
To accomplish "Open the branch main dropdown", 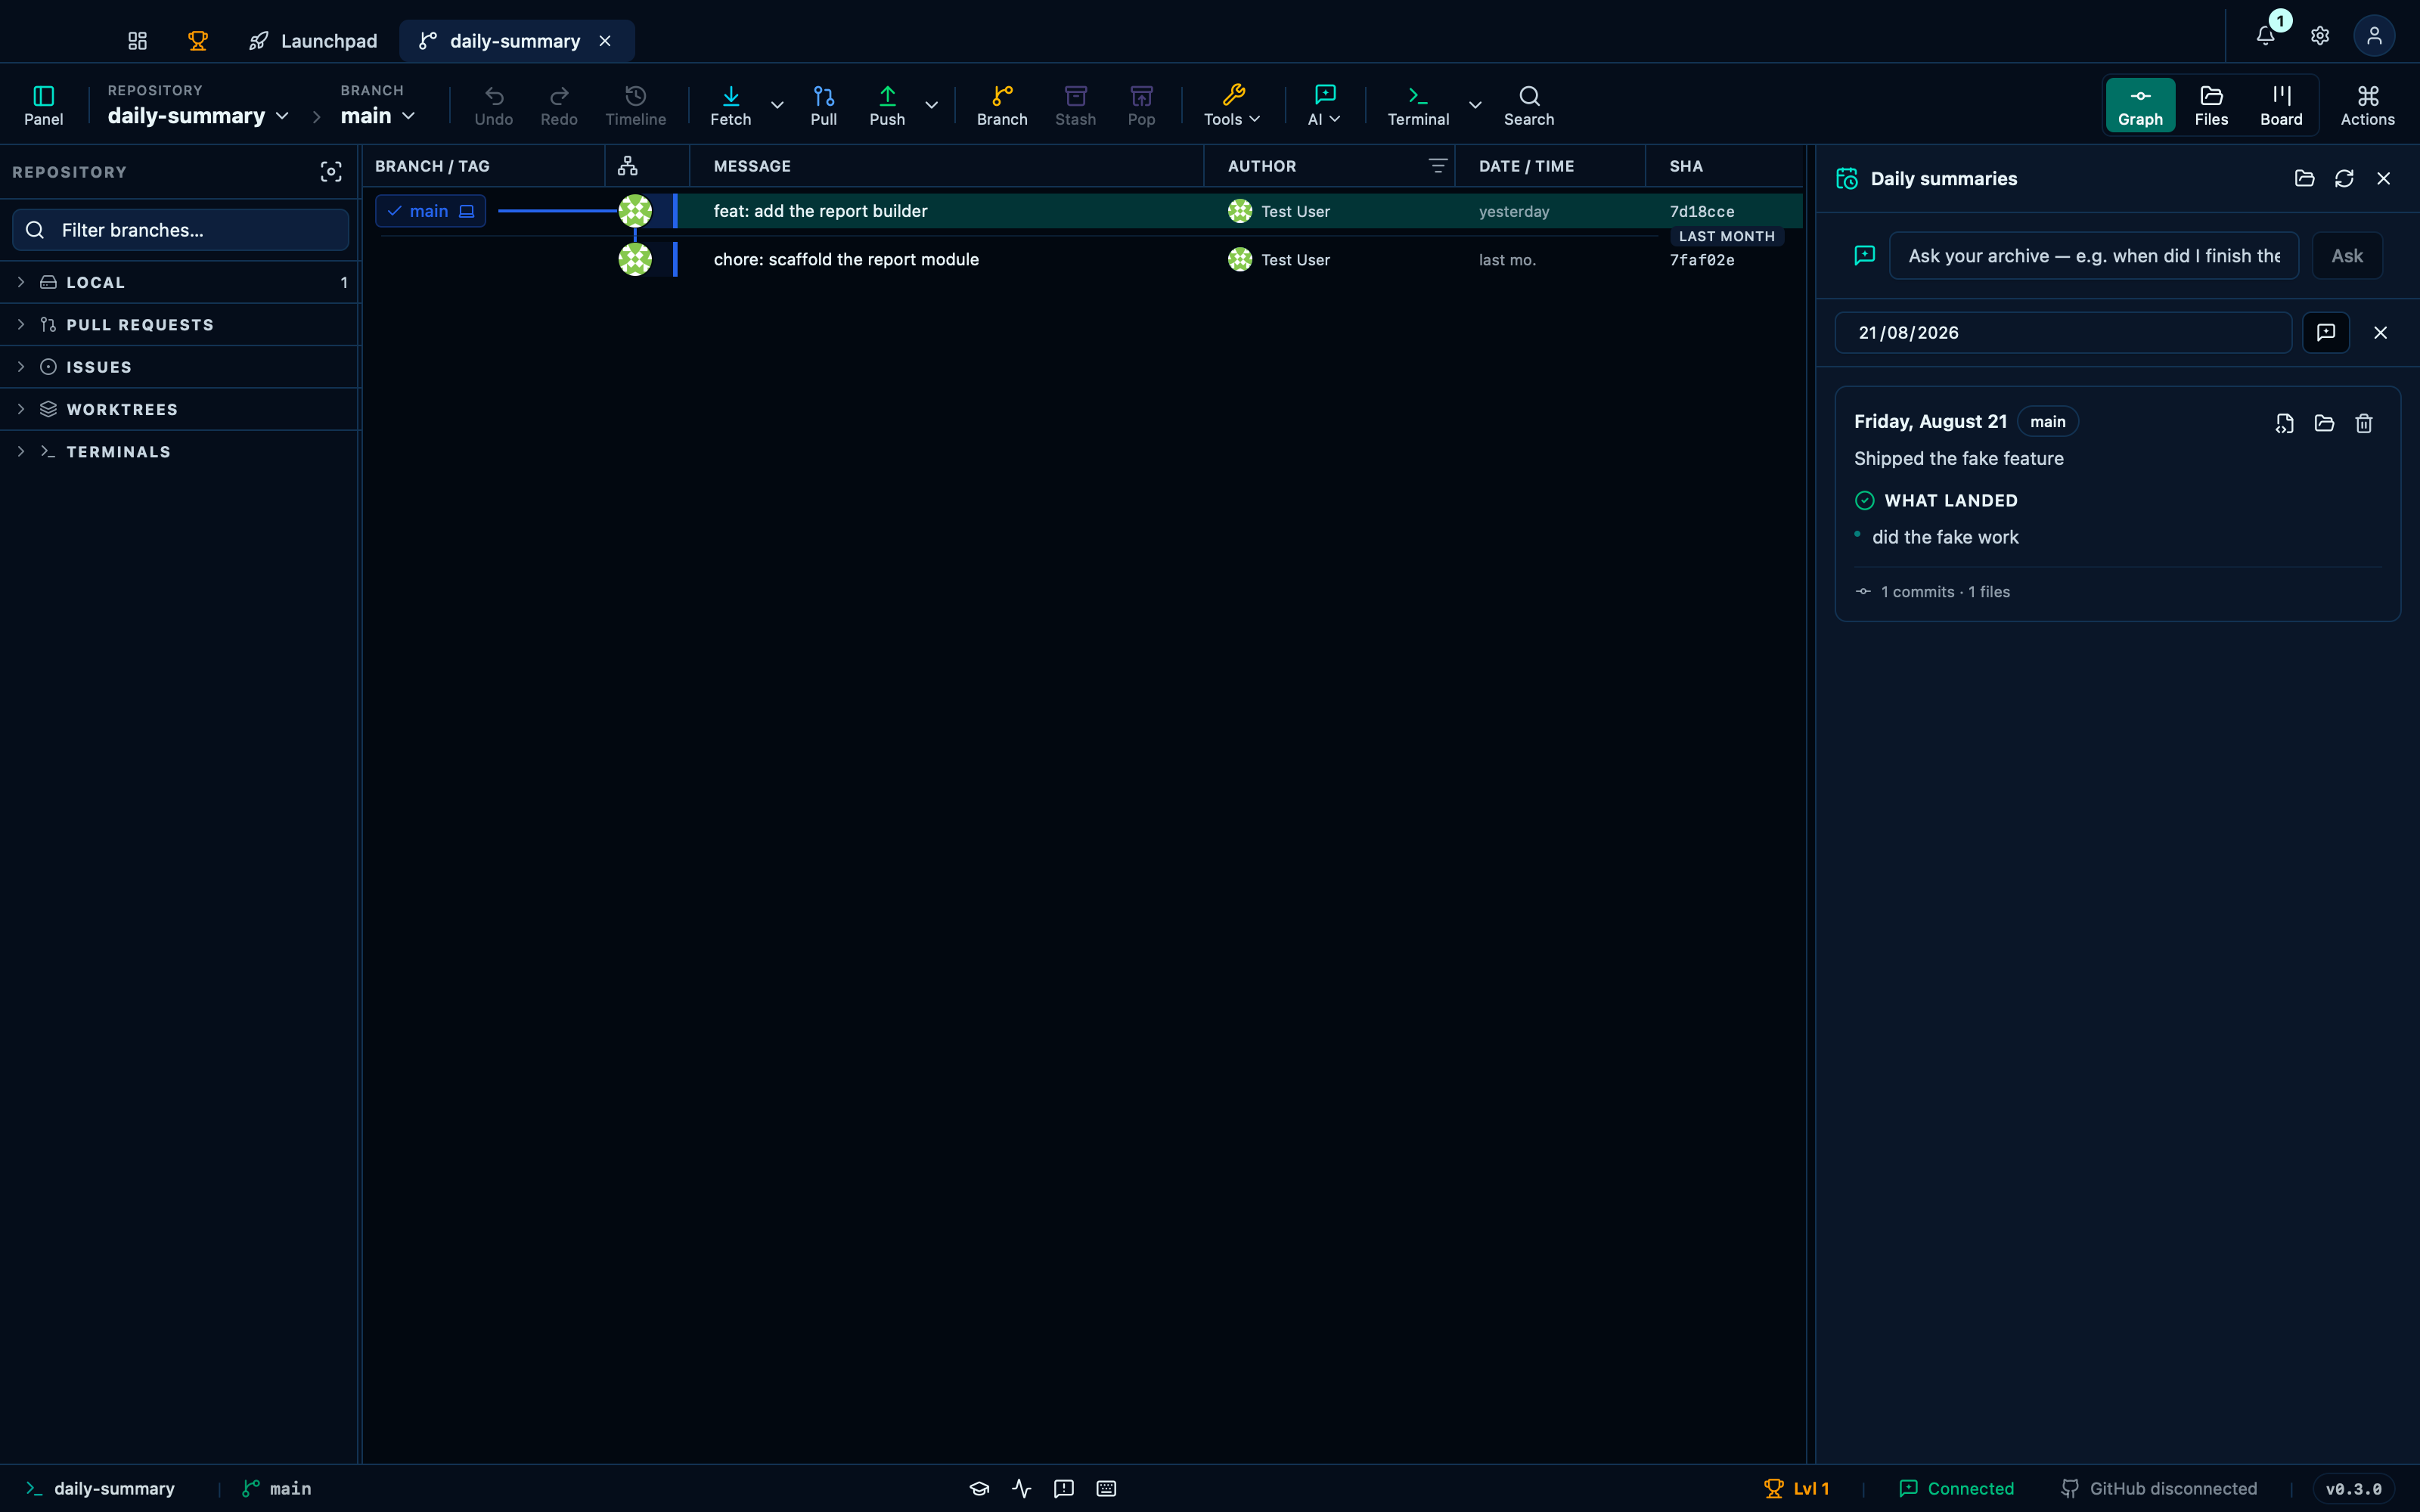I will point(378,116).
